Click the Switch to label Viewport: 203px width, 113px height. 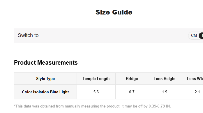[x=28, y=35]
